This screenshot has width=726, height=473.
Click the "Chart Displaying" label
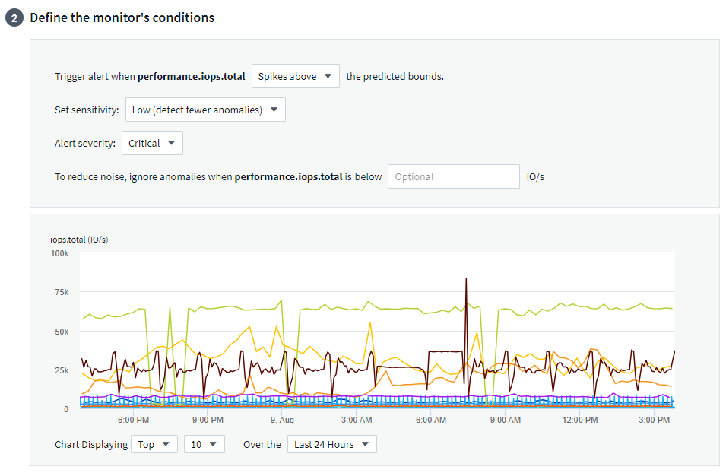tap(90, 444)
